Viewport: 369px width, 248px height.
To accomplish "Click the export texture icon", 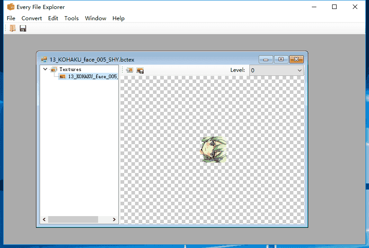I will (140, 70).
